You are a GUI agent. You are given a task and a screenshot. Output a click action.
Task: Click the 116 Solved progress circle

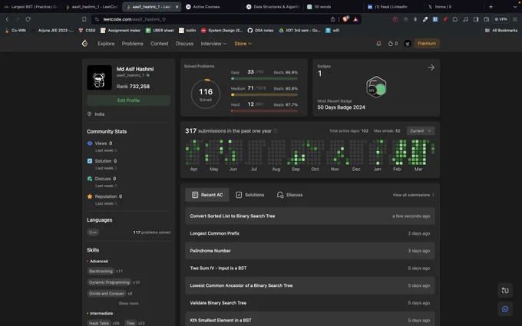point(206,94)
